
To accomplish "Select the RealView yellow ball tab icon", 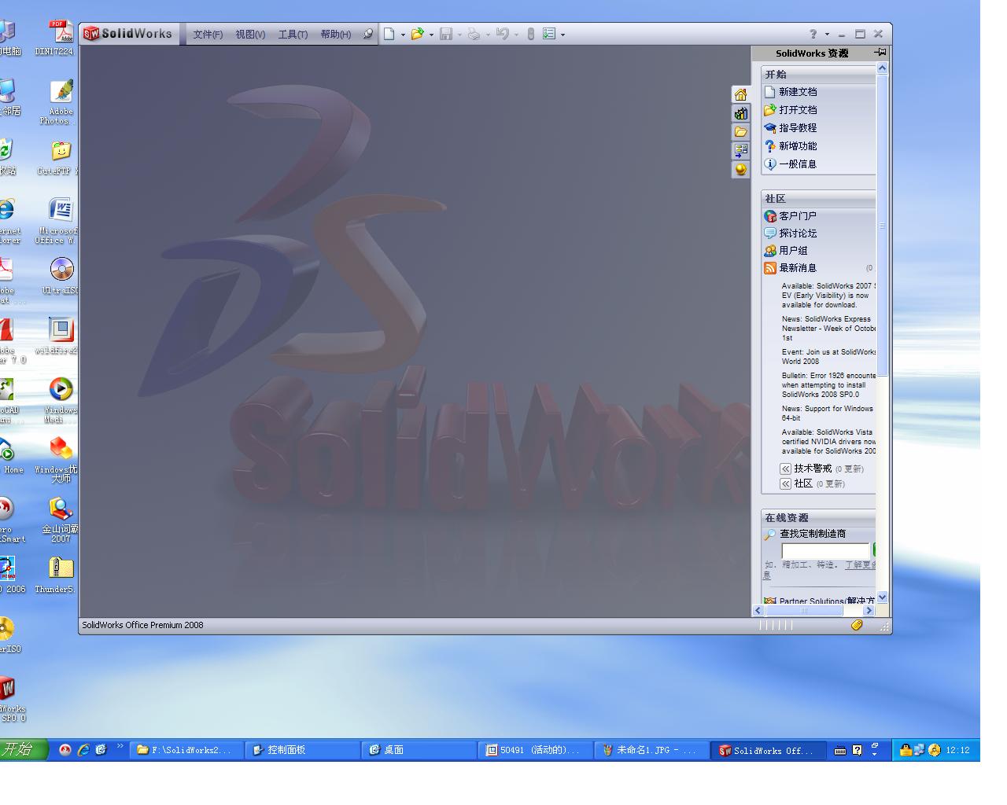I will [x=740, y=169].
